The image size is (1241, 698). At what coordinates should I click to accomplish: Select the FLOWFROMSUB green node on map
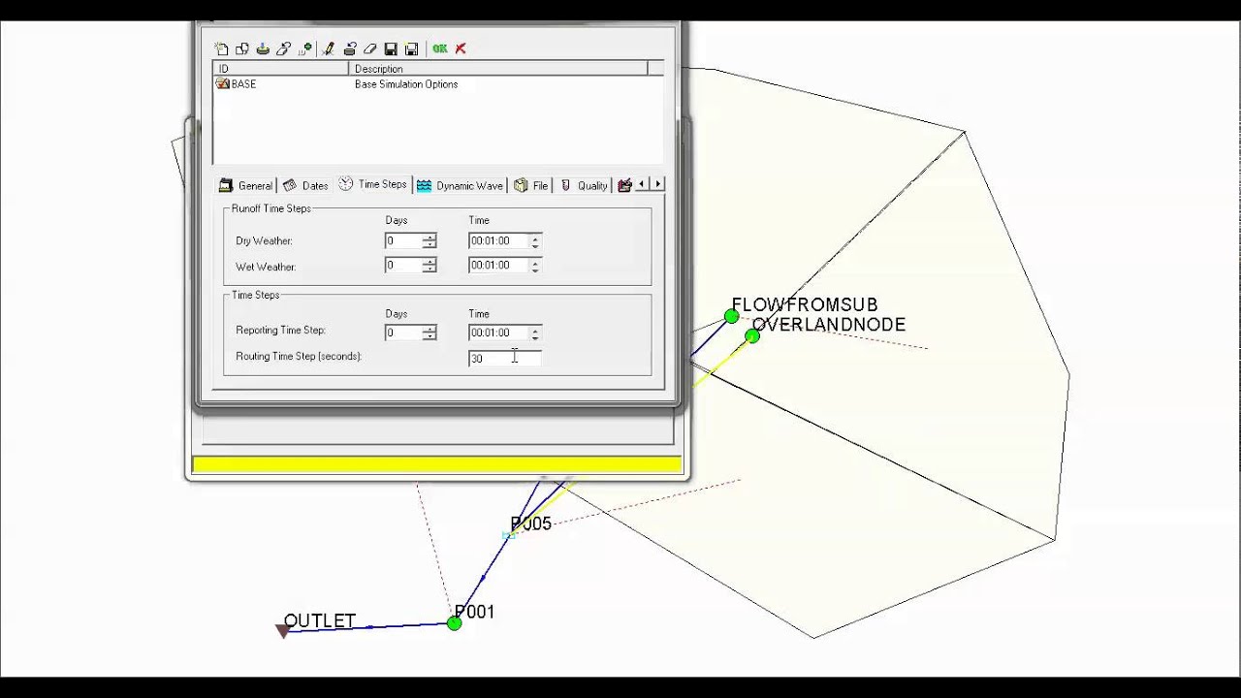click(731, 316)
